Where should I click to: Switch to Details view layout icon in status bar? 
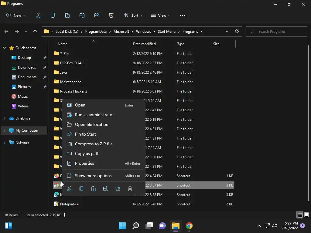click(x=300, y=215)
